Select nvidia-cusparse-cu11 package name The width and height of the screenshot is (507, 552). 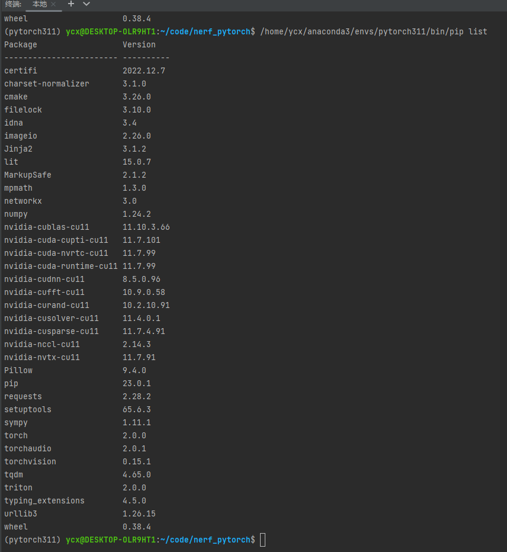[52, 331]
